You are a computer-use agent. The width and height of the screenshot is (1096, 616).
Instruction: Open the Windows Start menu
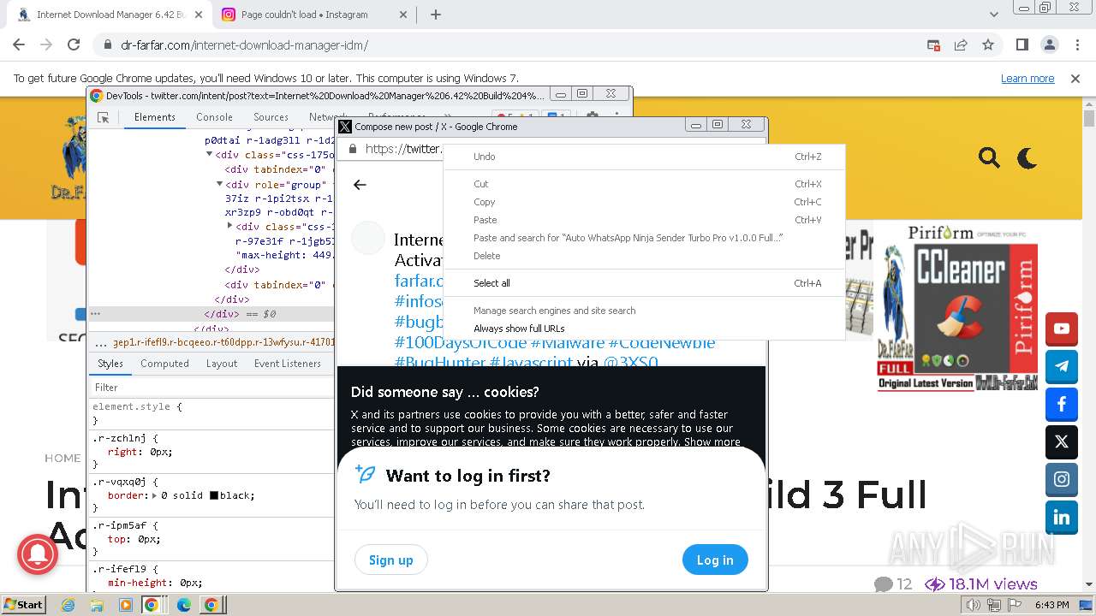tap(24, 605)
